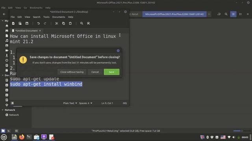Open the Linux Mint menu button
The height and width of the screenshot is (141, 252).
click(4, 137)
